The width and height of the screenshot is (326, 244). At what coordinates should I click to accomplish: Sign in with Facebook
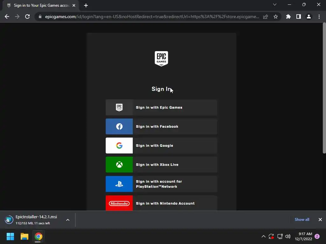click(x=161, y=126)
